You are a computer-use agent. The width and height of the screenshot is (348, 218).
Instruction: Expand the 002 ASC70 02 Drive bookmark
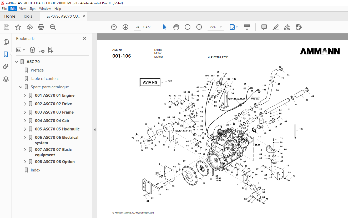tap(25, 104)
